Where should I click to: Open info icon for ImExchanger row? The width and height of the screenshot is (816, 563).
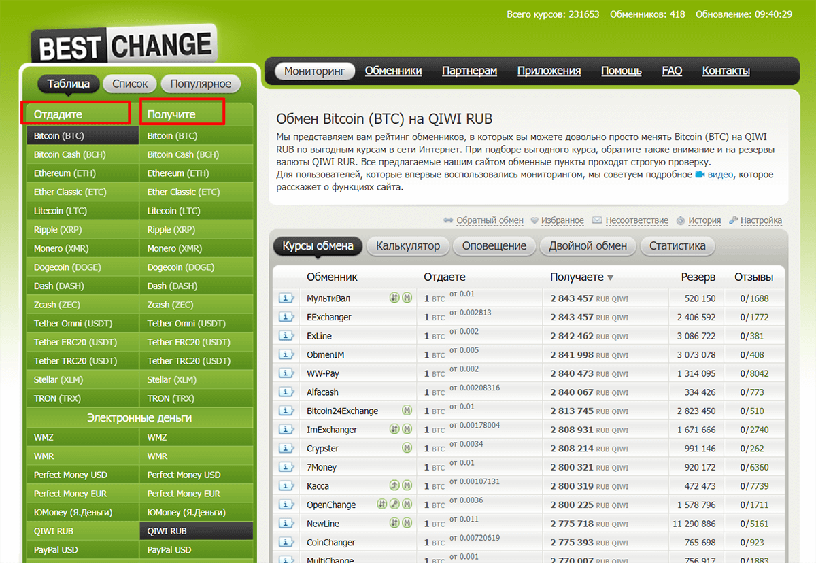click(x=286, y=430)
